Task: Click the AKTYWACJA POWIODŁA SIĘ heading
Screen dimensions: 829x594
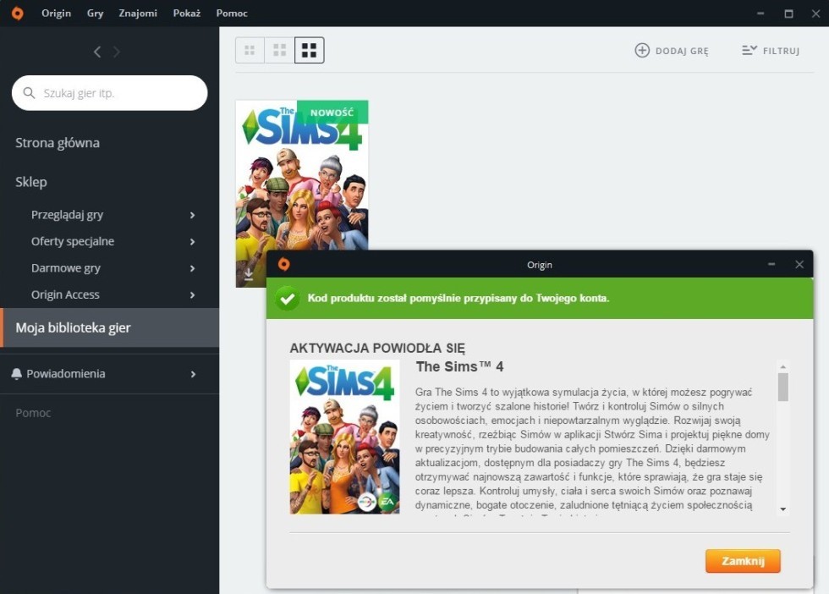Action: [377, 348]
